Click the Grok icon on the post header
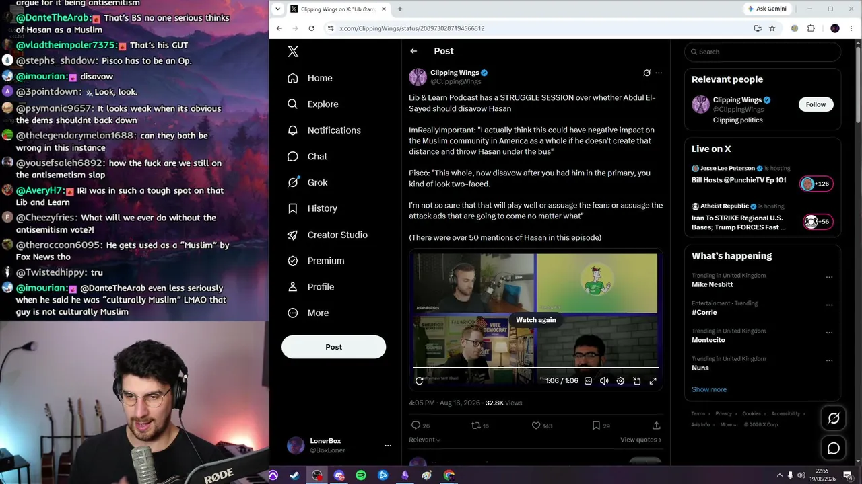 point(646,73)
